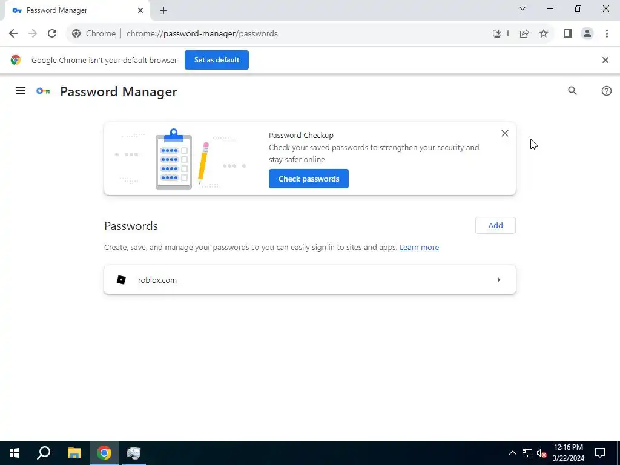Screen dimensions: 620x465
Task: Go forward to the next page
Action: 33,34
